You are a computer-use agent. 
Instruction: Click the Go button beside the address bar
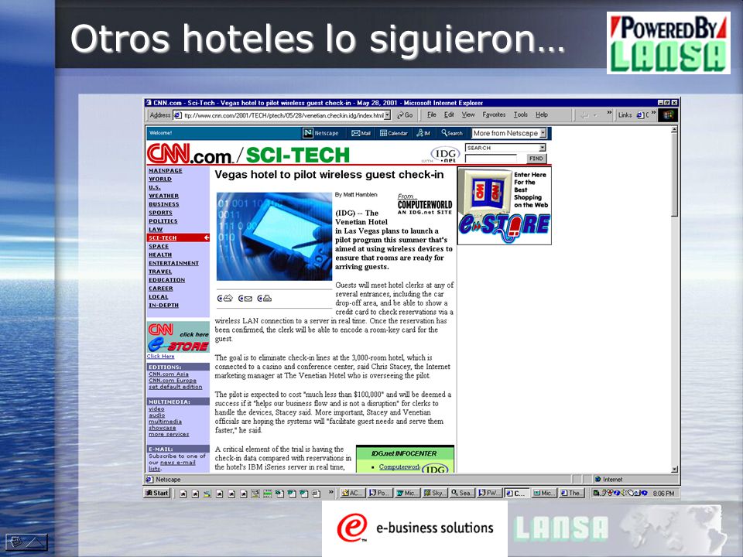click(x=405, y=115)
